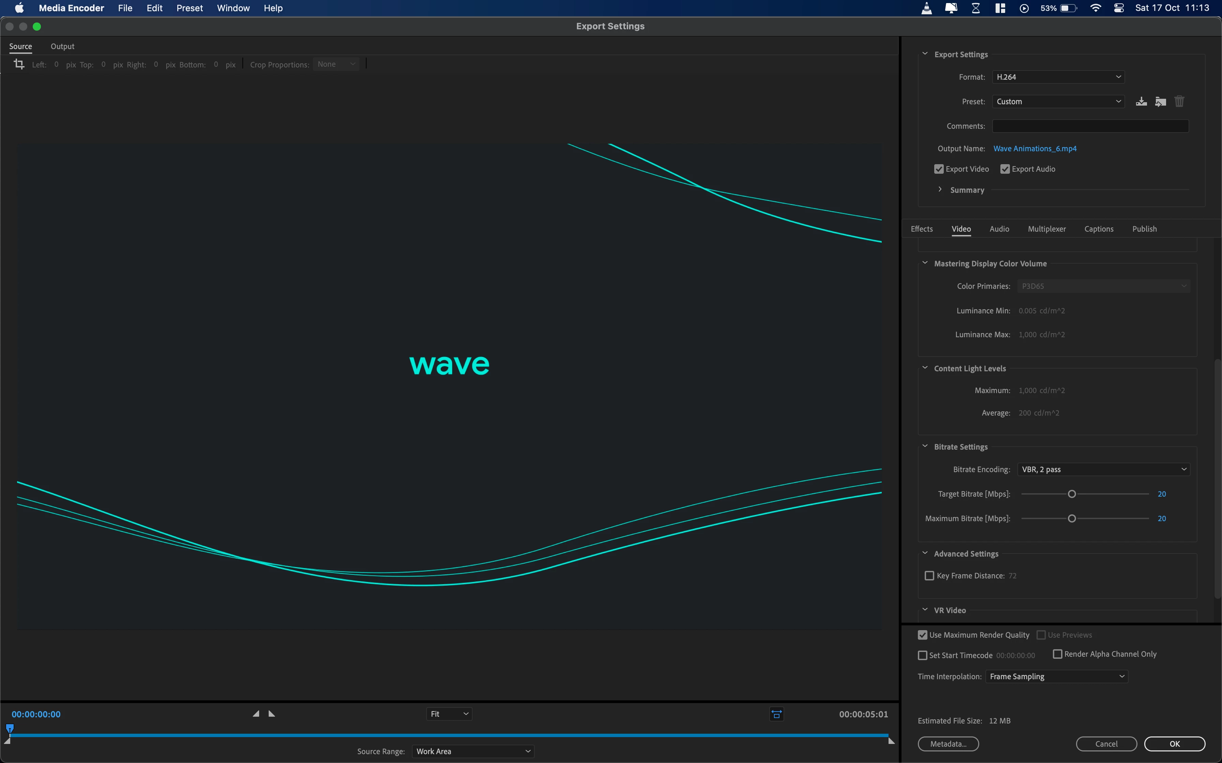
Task: Open the Wi-Fi menu bar icon
Action: [1095, 8]
